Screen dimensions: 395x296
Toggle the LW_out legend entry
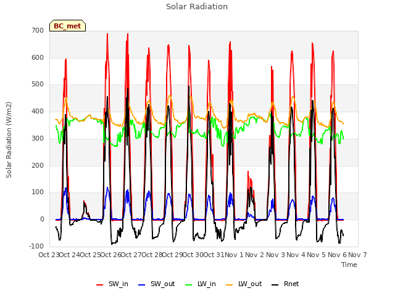point(244,284)
